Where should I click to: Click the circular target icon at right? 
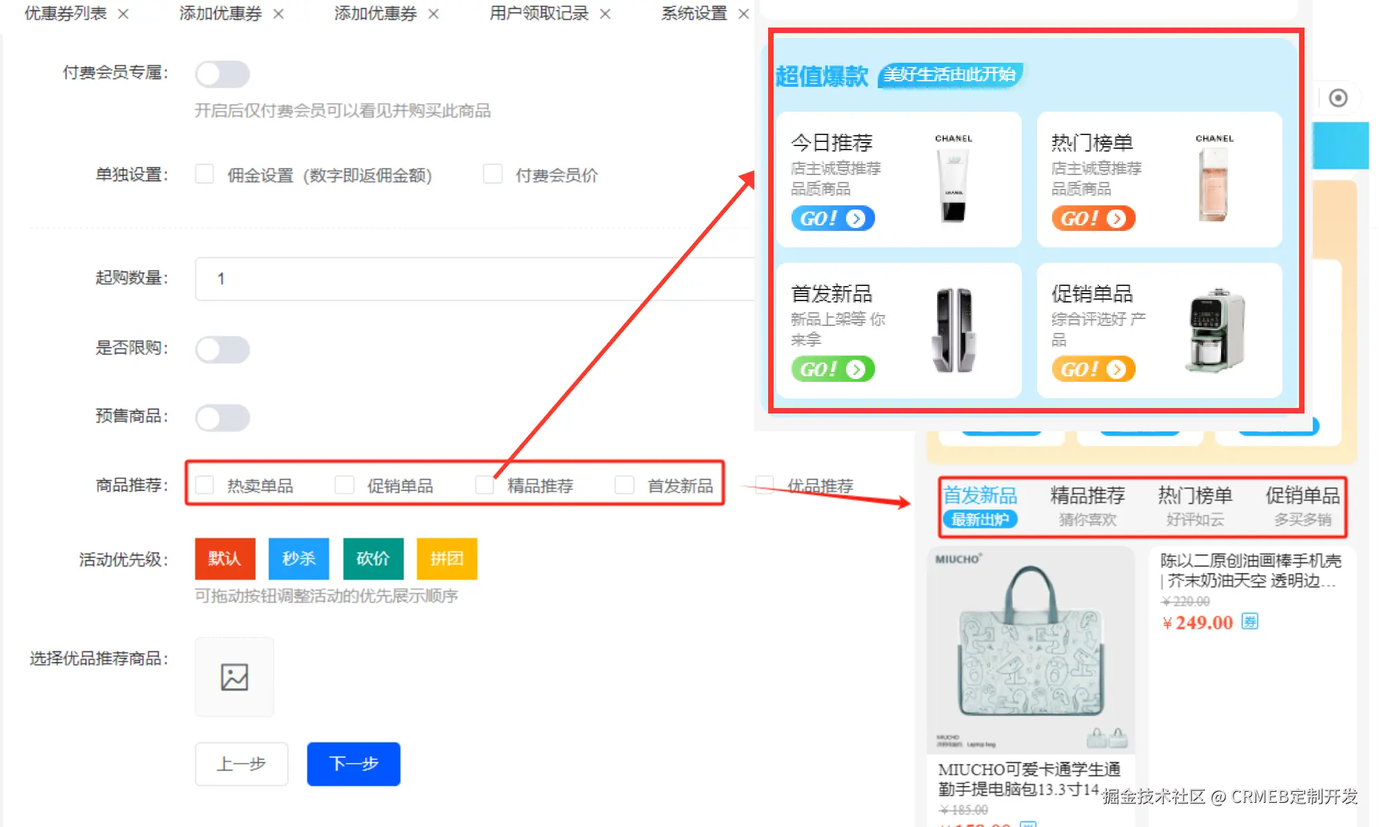tap(1338, 98)
